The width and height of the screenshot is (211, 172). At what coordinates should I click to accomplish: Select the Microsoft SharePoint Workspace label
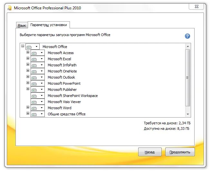(x=73, y=96)
